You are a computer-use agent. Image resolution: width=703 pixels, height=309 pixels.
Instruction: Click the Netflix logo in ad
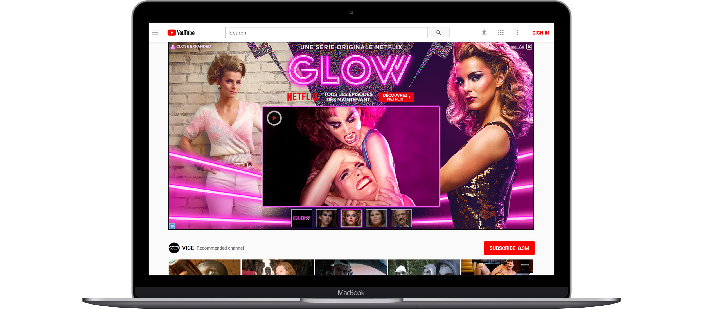click(303, 97)
